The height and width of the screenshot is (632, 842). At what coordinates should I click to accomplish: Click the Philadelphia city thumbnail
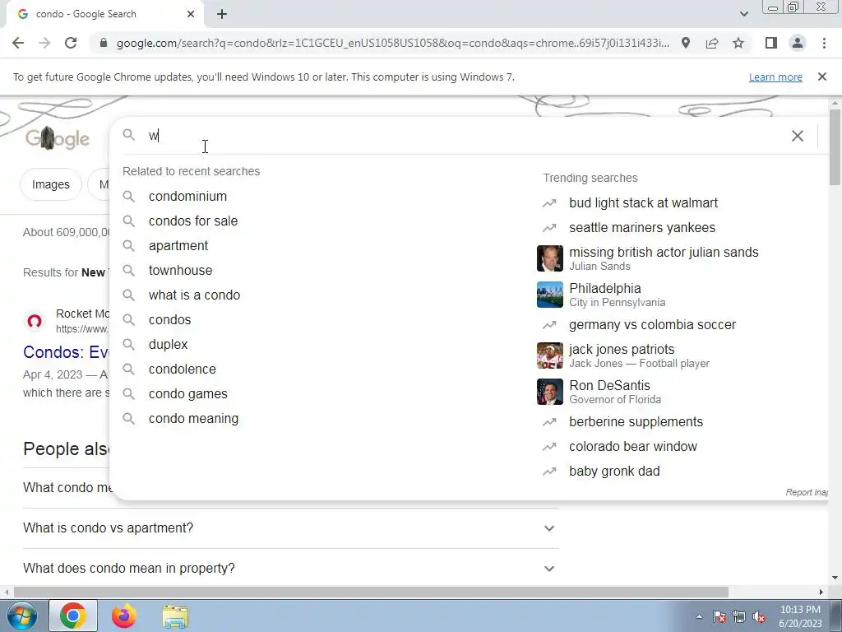pos(550,295)
